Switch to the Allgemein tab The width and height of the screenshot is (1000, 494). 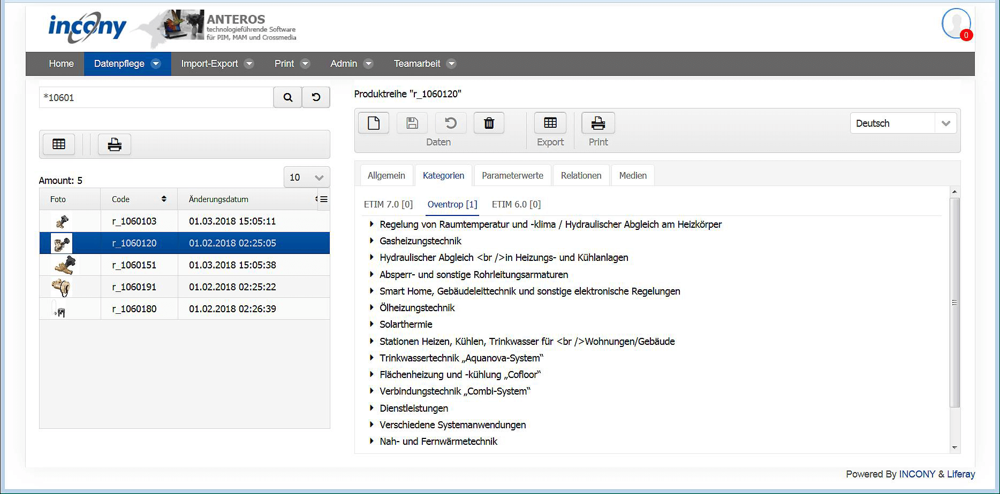tap(387, 175)
